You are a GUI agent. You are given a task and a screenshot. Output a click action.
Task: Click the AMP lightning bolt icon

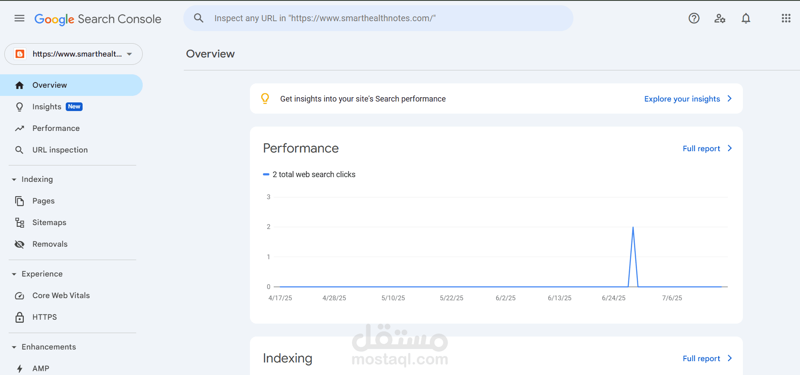point(19,369)
